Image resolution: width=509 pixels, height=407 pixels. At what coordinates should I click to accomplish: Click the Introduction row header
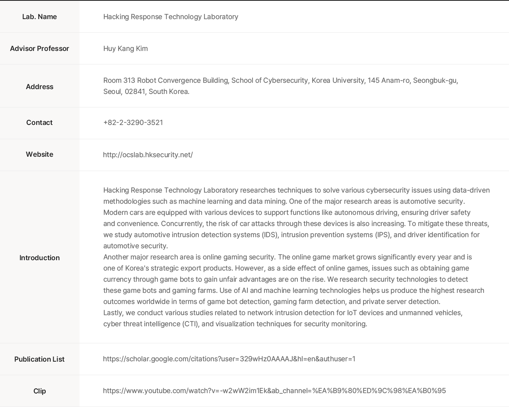click(x=39, y=258)
